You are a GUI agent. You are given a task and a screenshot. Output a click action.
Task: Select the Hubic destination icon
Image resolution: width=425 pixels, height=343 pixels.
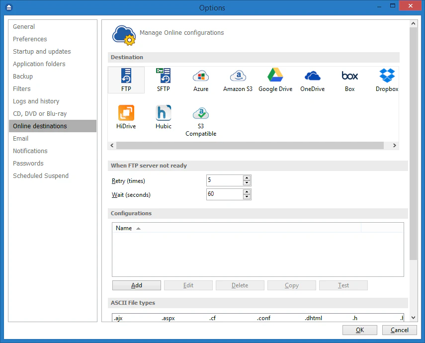(x=164, y=117)
